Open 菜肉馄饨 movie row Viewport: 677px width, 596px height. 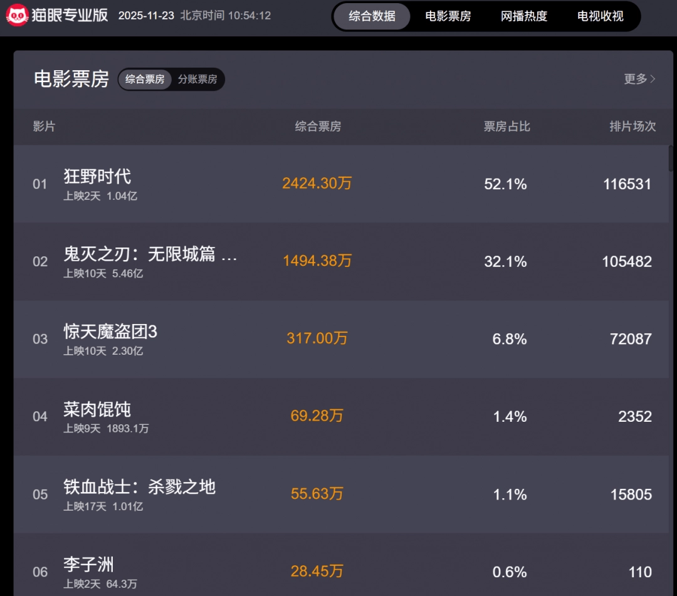click(x=97, y=410)
